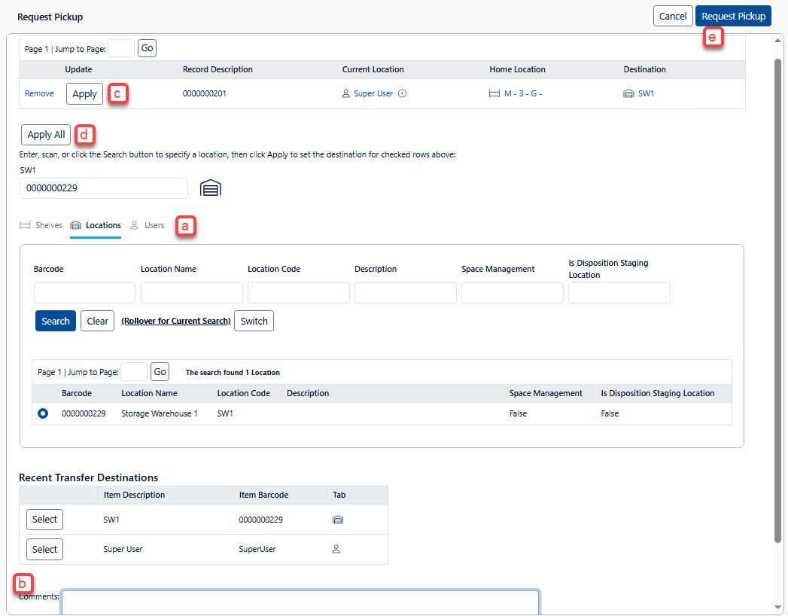The width and height of the screenshot is (788, 616).
Task: Cancel the pickup request
Action: [x=672, y=16]
